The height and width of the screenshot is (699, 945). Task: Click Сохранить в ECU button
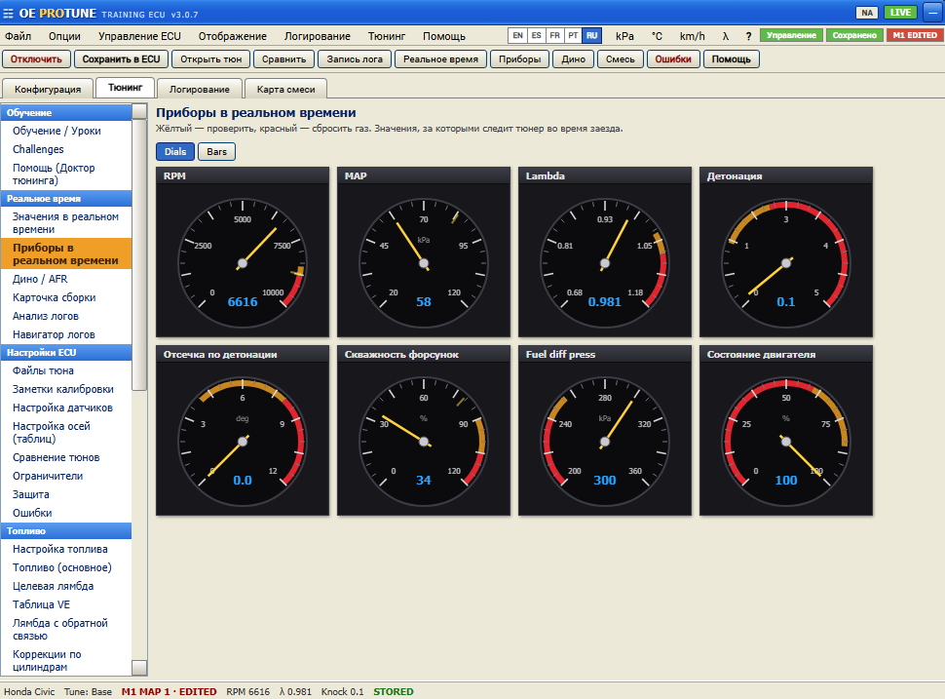point(121,59)
